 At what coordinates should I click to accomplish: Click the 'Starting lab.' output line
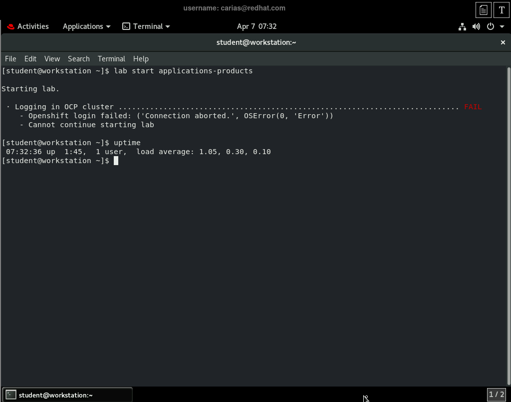(30, 89)
